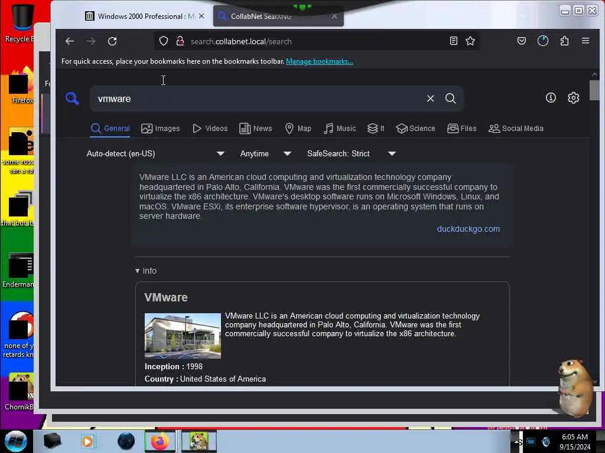This screenshot has height=453, width=605.
Task: Switch to the News category
Action: point(255,129)
